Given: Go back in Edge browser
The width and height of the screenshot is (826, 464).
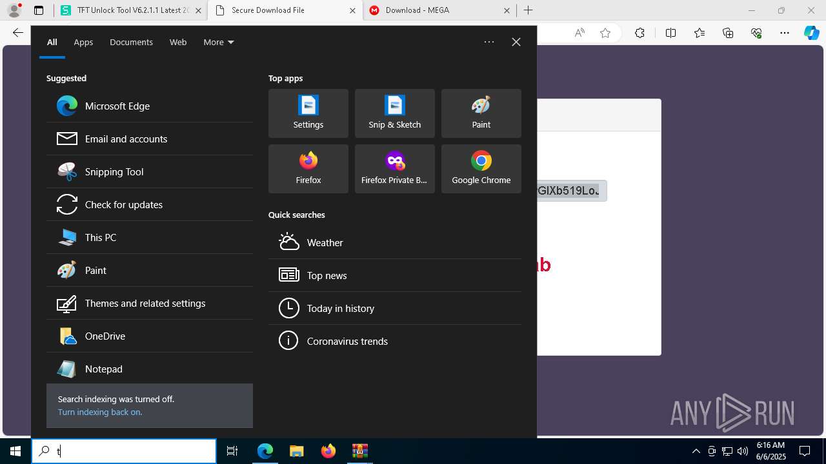Looking at the screenshot, I should click(x=17, y=33).
